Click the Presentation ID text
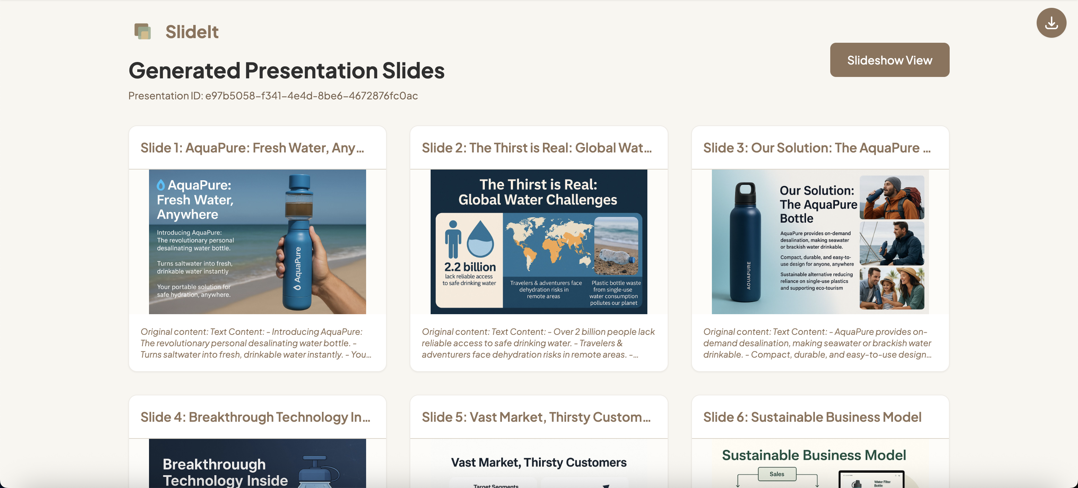This screenshot has width=1078, height=488. (x=273, y=96)
